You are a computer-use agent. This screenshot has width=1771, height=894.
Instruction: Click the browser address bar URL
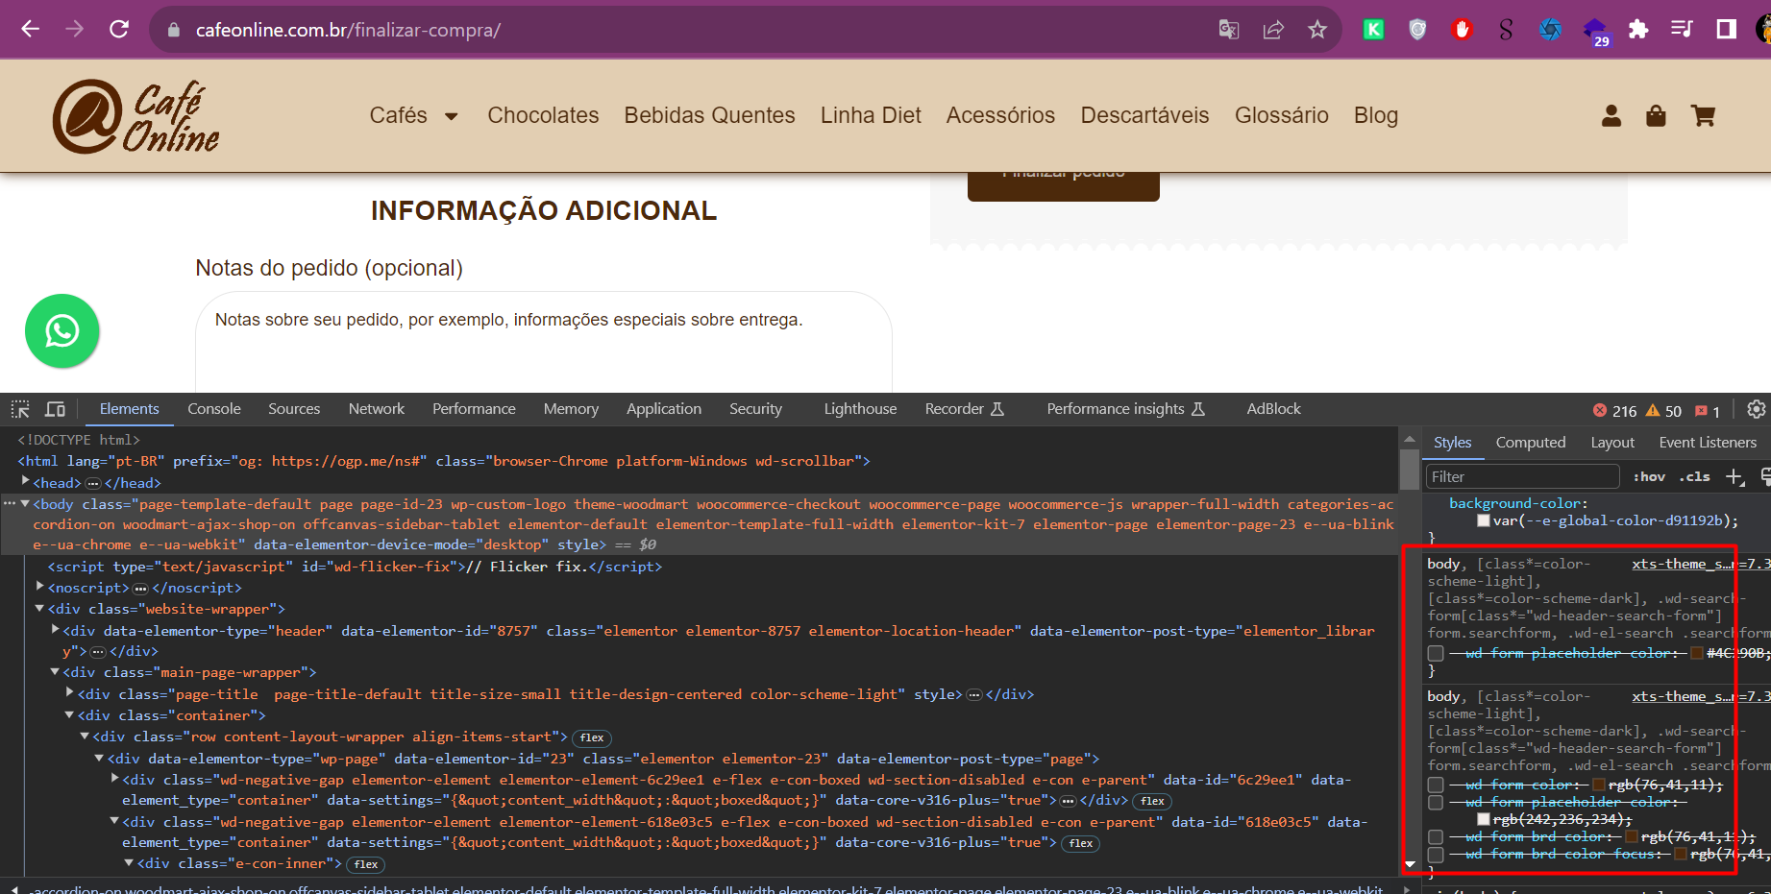pos(348,30)
